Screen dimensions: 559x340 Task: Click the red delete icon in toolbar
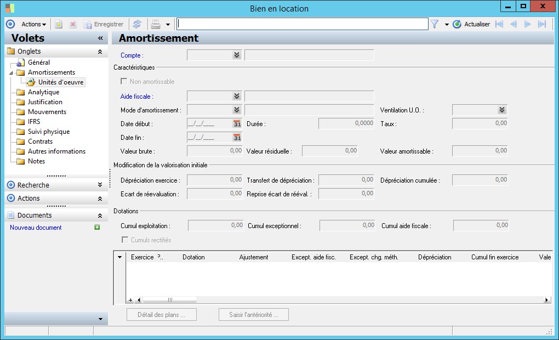pyautogui.click(x=72, y=24)
